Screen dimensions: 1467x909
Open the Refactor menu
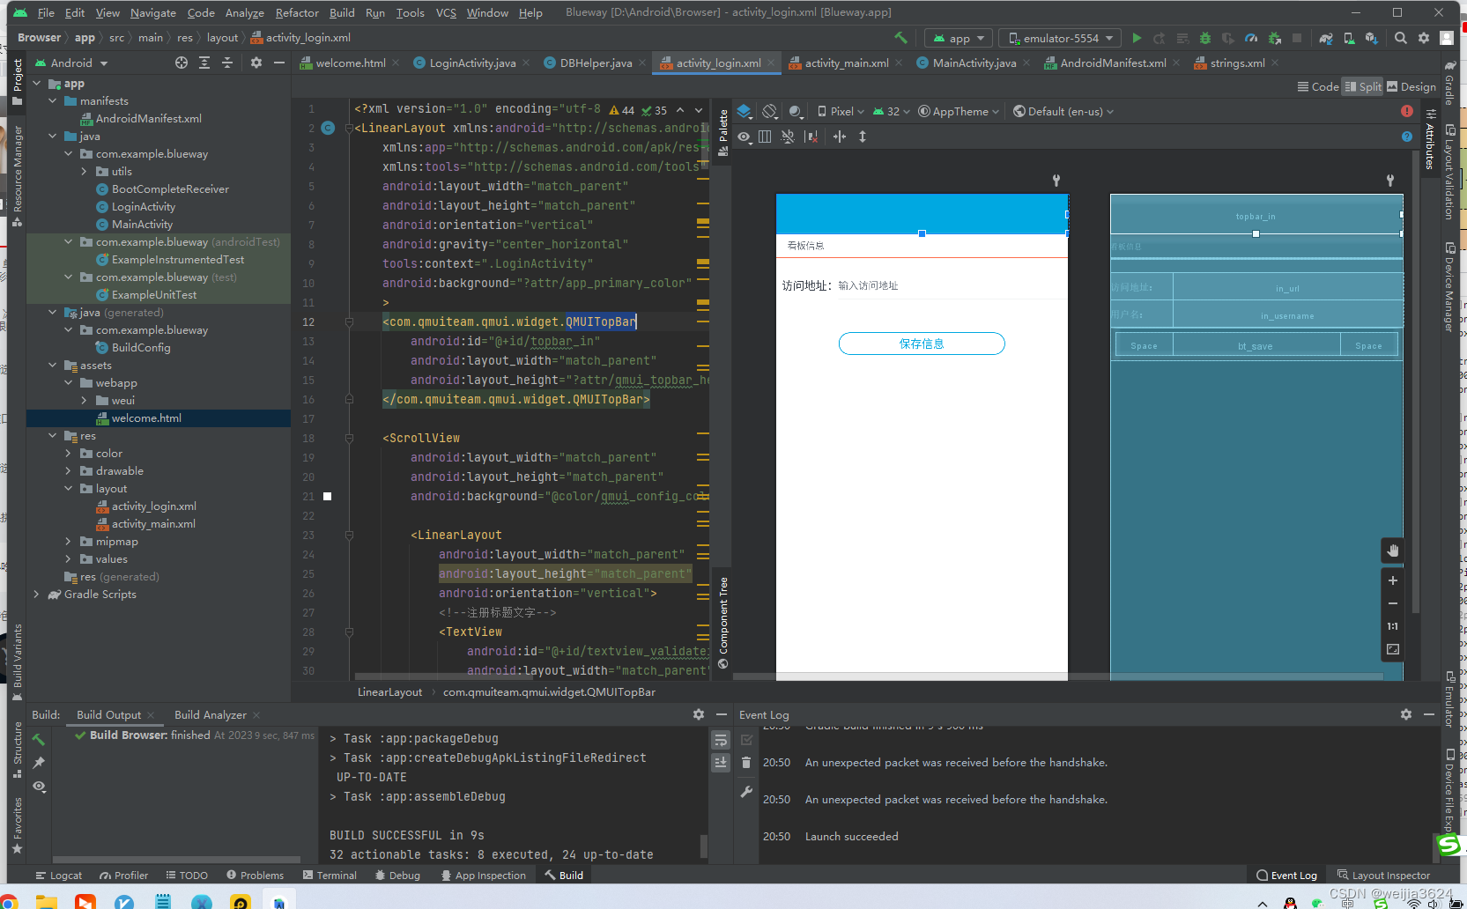point(297,12)
